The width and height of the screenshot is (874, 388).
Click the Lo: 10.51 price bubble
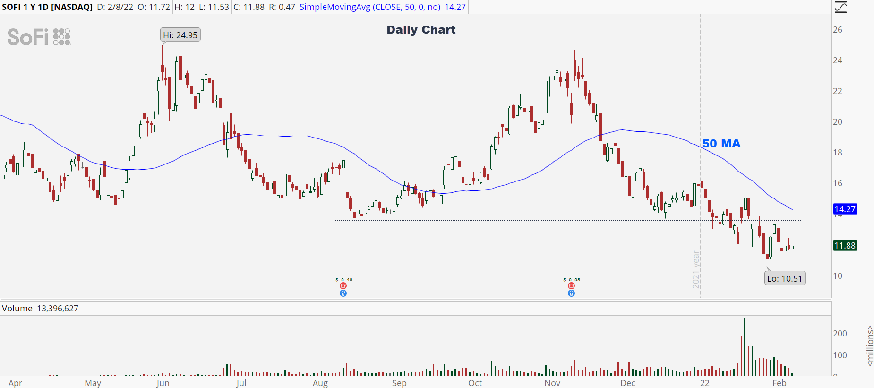coord(785,278)
